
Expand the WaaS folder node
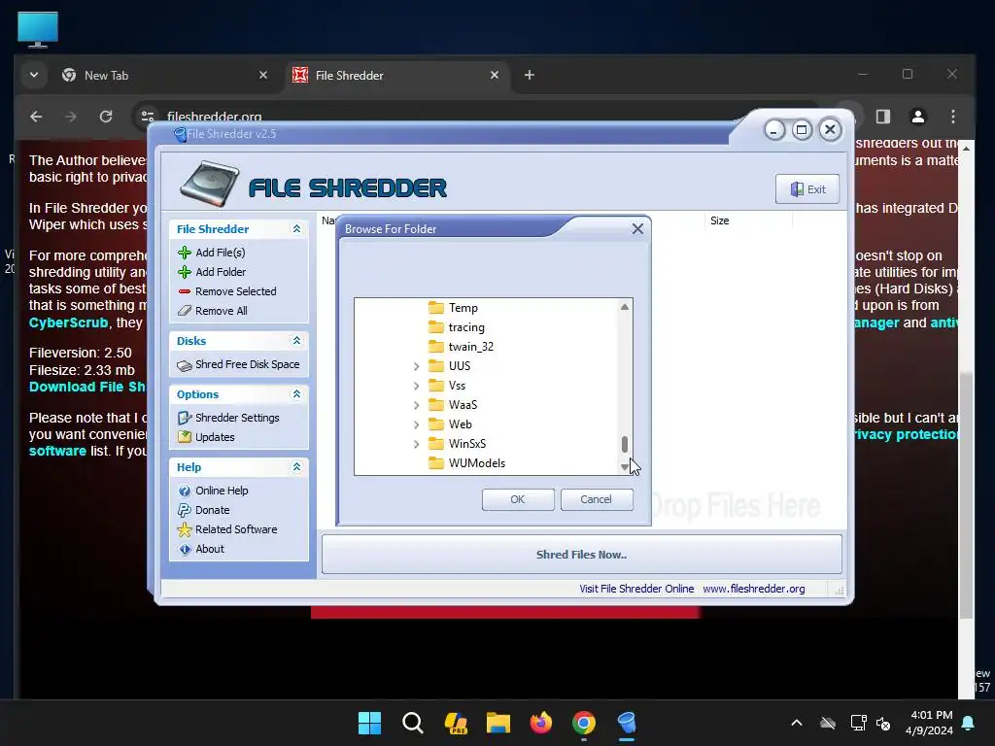[x=416, y=405]
